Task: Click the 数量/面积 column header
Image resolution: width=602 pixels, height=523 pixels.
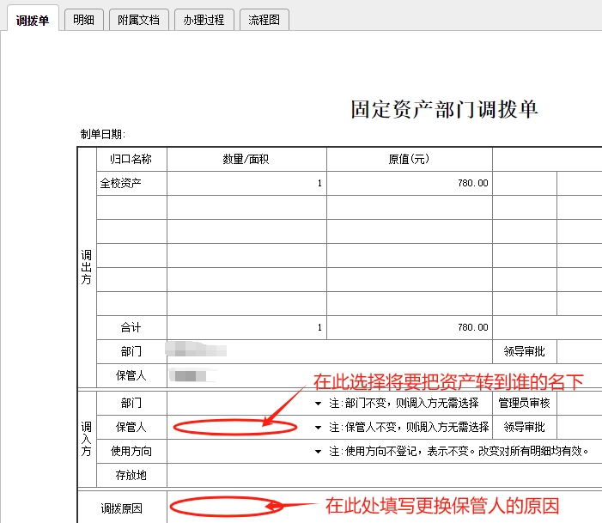Action: (x=246, y=159)
